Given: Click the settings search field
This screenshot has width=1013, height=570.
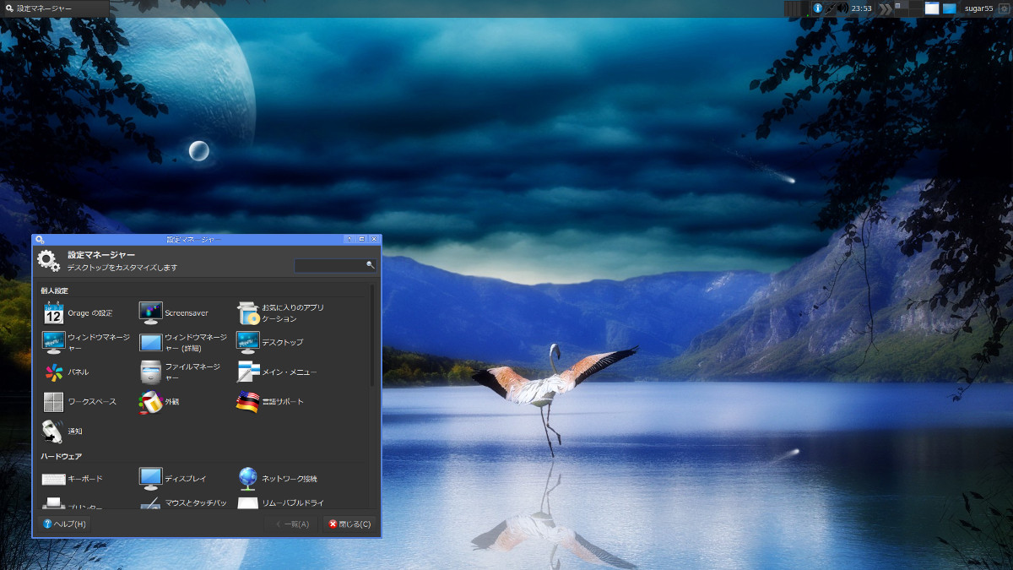Looking at the screenshot, I should coord(335,265).
